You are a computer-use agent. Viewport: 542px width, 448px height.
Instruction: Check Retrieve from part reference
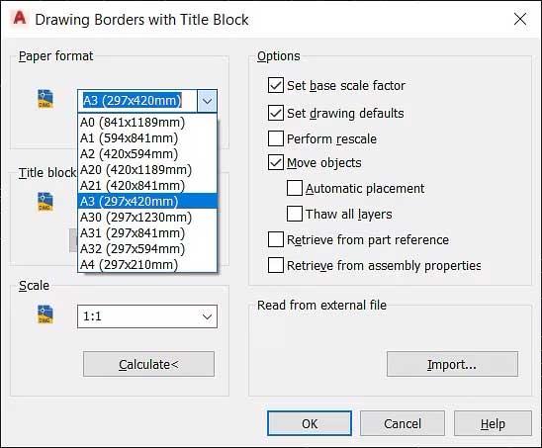[x=276, y=239]
